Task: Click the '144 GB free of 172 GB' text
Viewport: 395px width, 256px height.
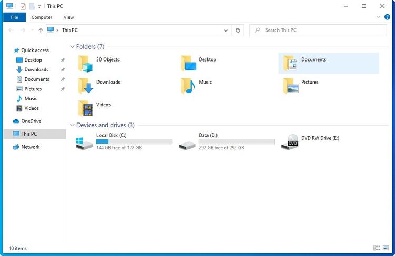Action: pyautogui.click(x=119, y=148)
